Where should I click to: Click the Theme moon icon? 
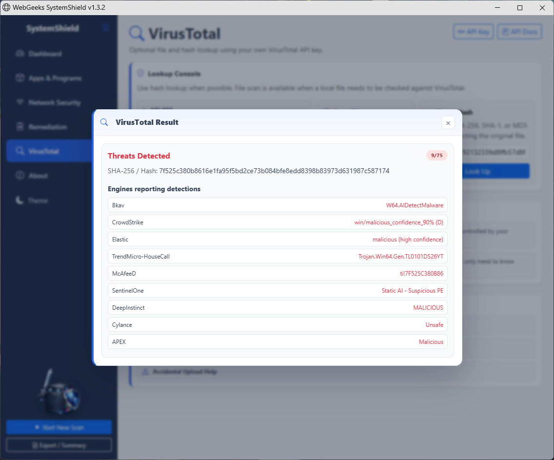(x=20, y=200)
